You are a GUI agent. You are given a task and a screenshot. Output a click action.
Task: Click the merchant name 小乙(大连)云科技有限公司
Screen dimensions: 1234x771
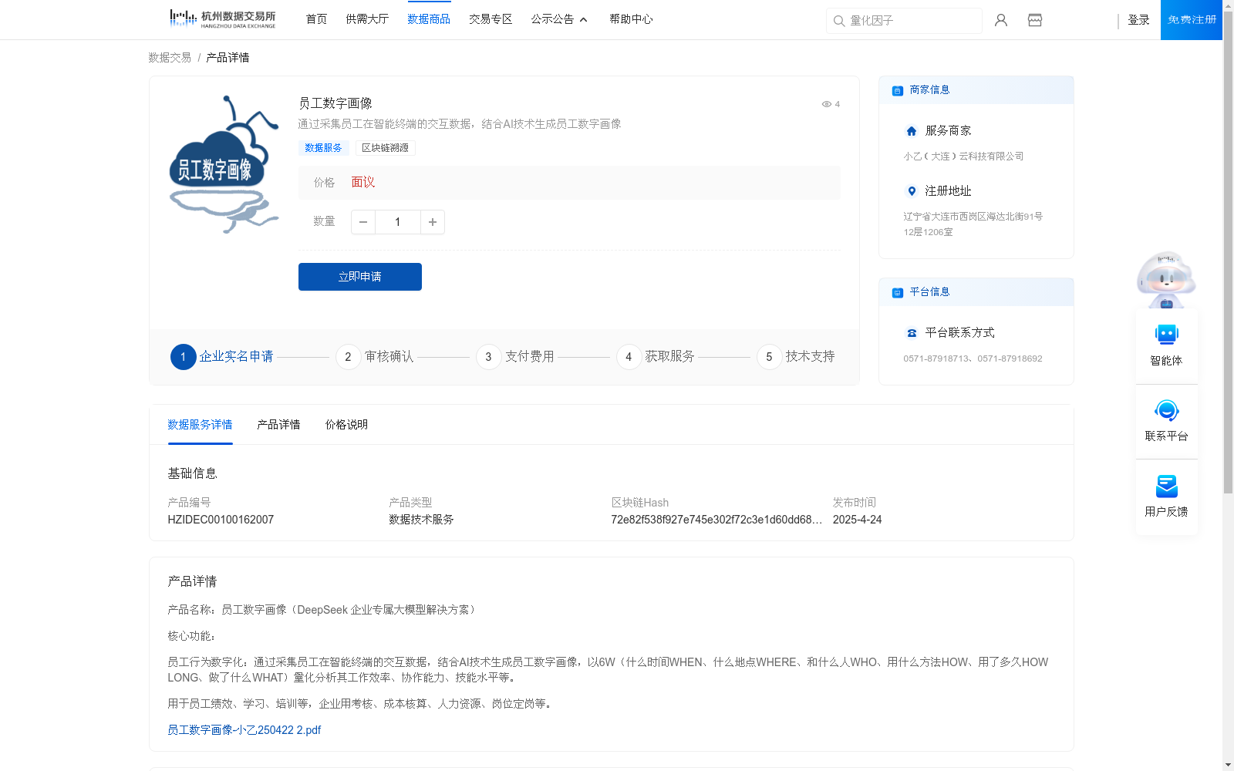point(963,157)
